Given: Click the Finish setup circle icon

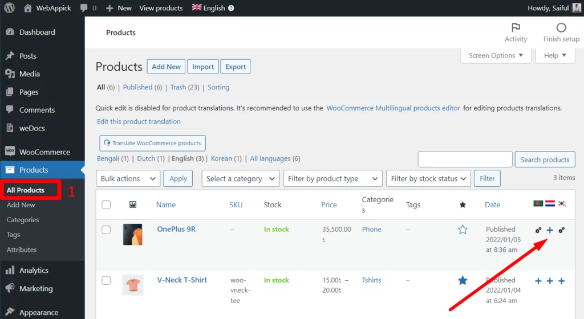Looking at the screenshot, I should [x=561, y=28].
